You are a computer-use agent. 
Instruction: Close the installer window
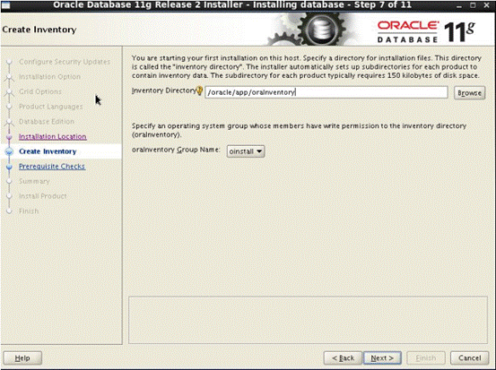coord(487,5)
